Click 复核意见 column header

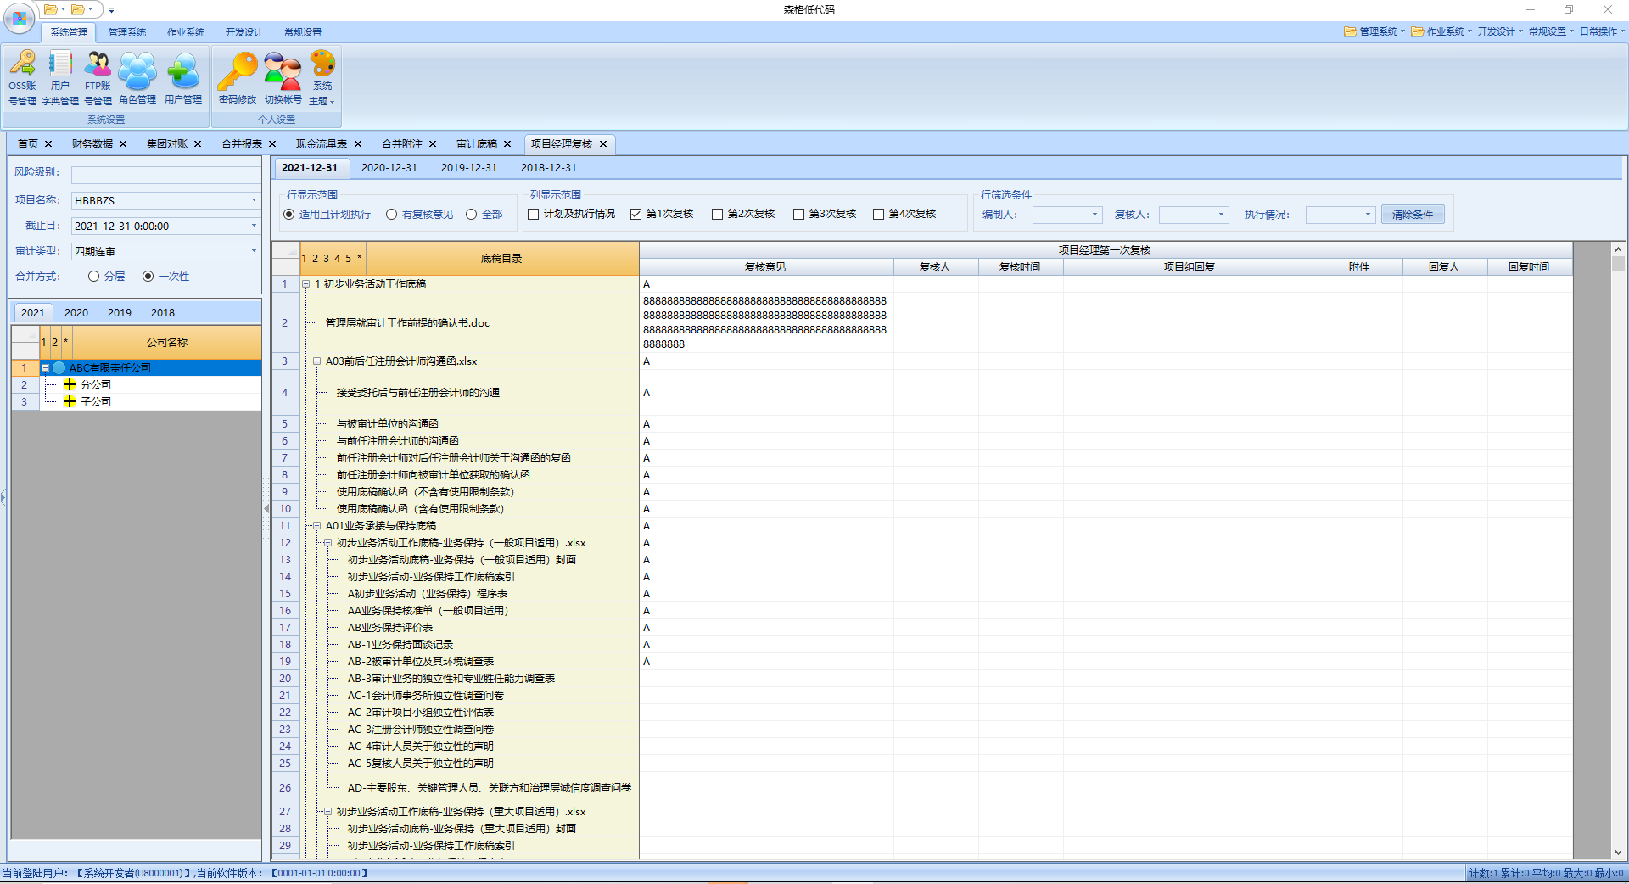(765, 267)
